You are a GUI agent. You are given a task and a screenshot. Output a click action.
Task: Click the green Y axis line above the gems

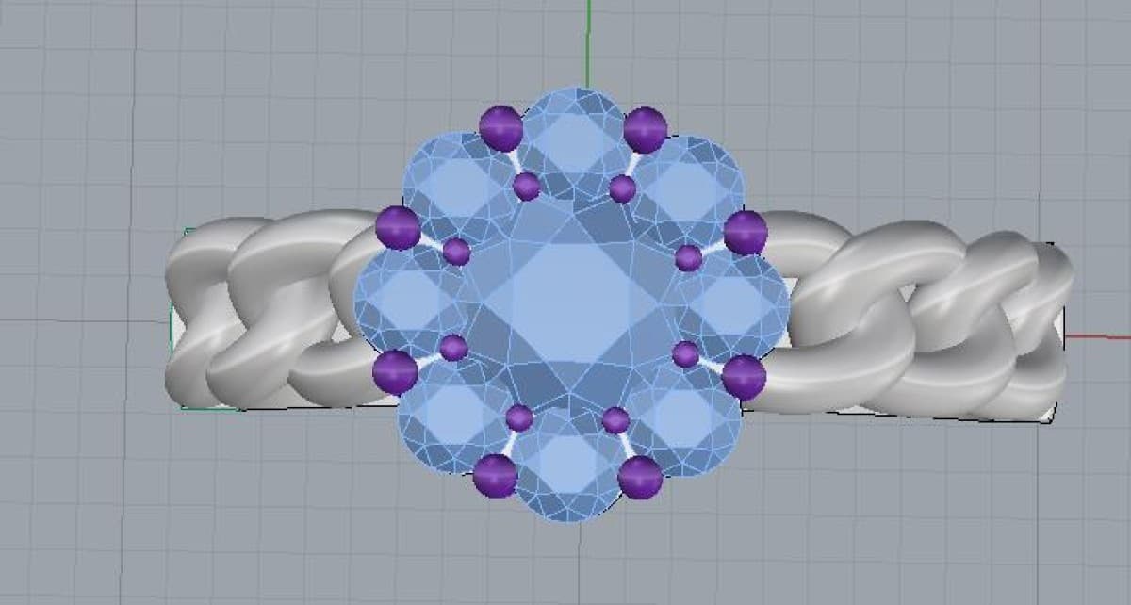coord(587,44)
